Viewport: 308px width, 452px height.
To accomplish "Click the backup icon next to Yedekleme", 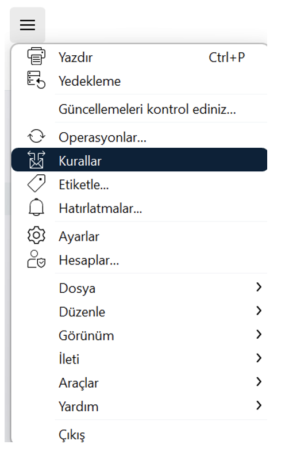I will (36, 80).
